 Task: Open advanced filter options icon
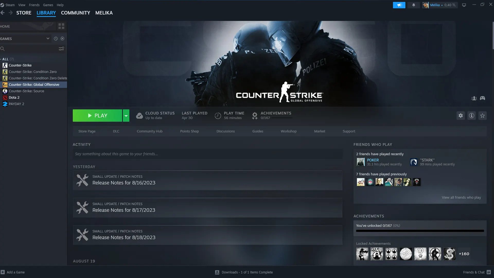click(x=61, y=49)
